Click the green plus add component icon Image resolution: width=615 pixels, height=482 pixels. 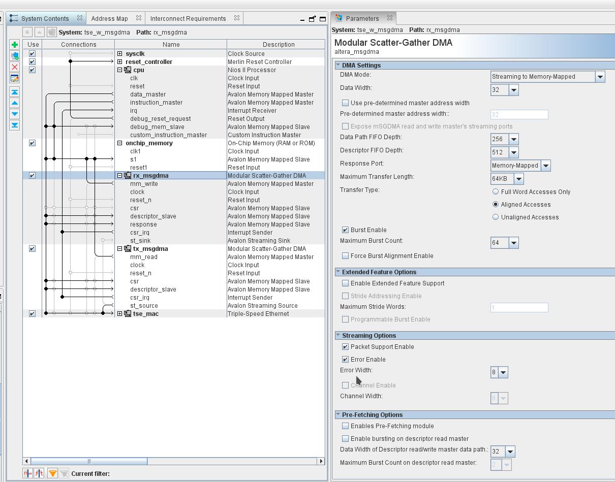[14, 45]
